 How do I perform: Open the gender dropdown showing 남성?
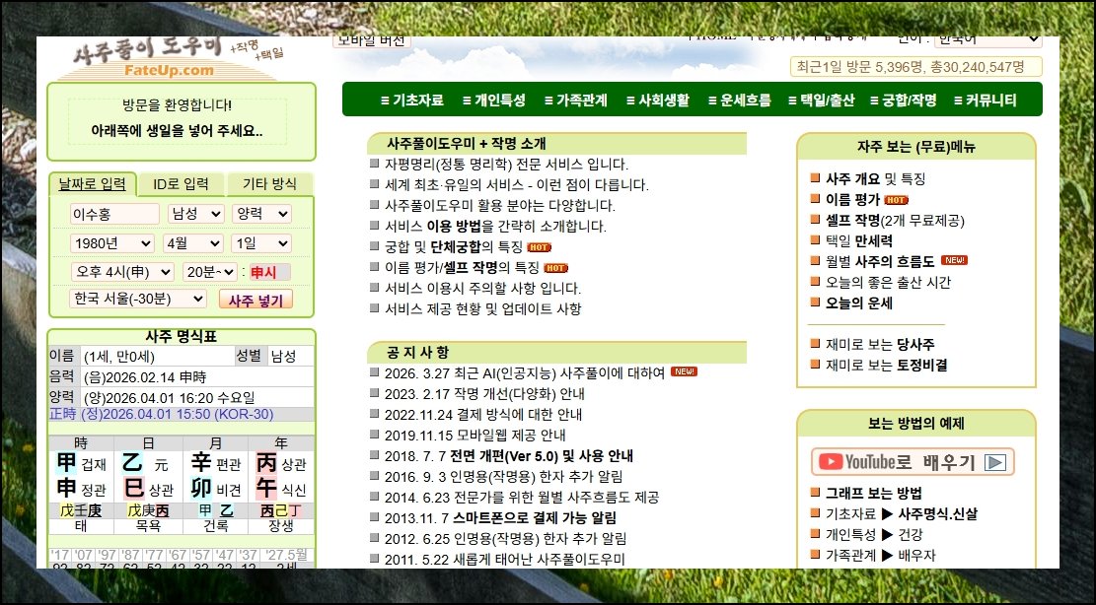coord(195,214)
